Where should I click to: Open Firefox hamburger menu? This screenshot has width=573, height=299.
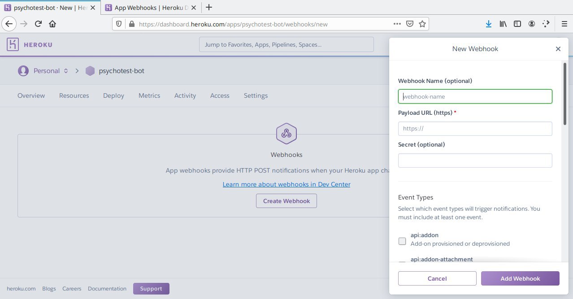564,24
